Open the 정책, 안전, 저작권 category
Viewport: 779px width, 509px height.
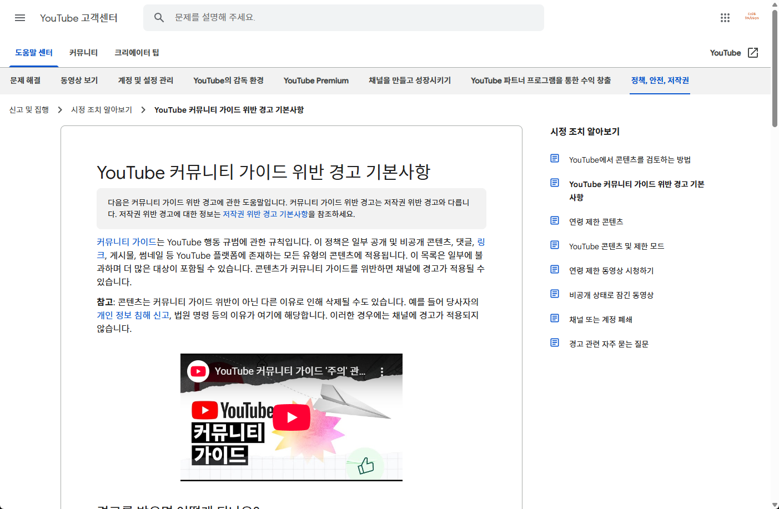660,80
